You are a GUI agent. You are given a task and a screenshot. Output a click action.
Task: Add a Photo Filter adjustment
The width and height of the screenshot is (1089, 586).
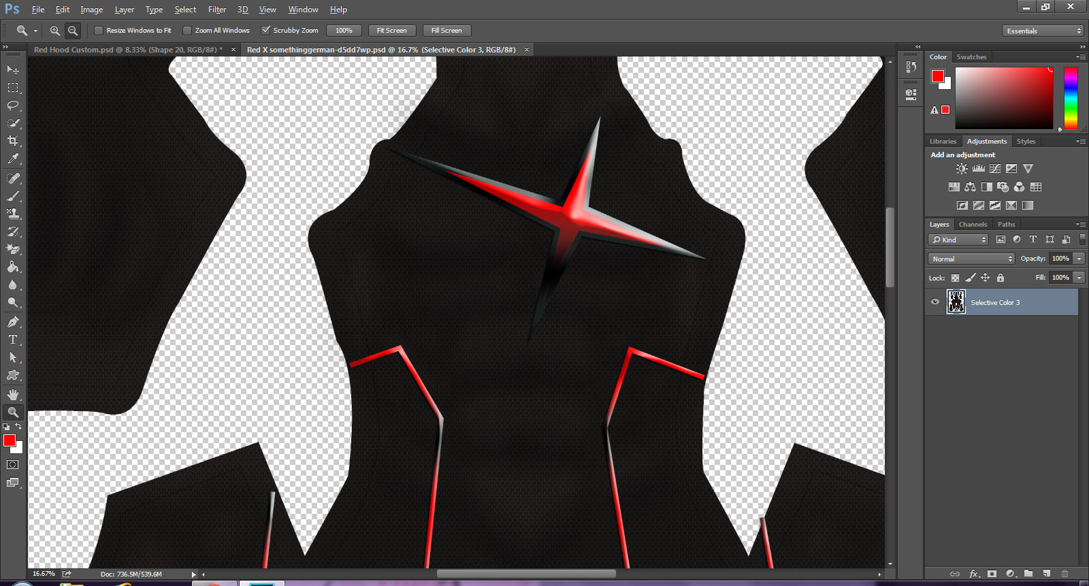point(1003,187)
